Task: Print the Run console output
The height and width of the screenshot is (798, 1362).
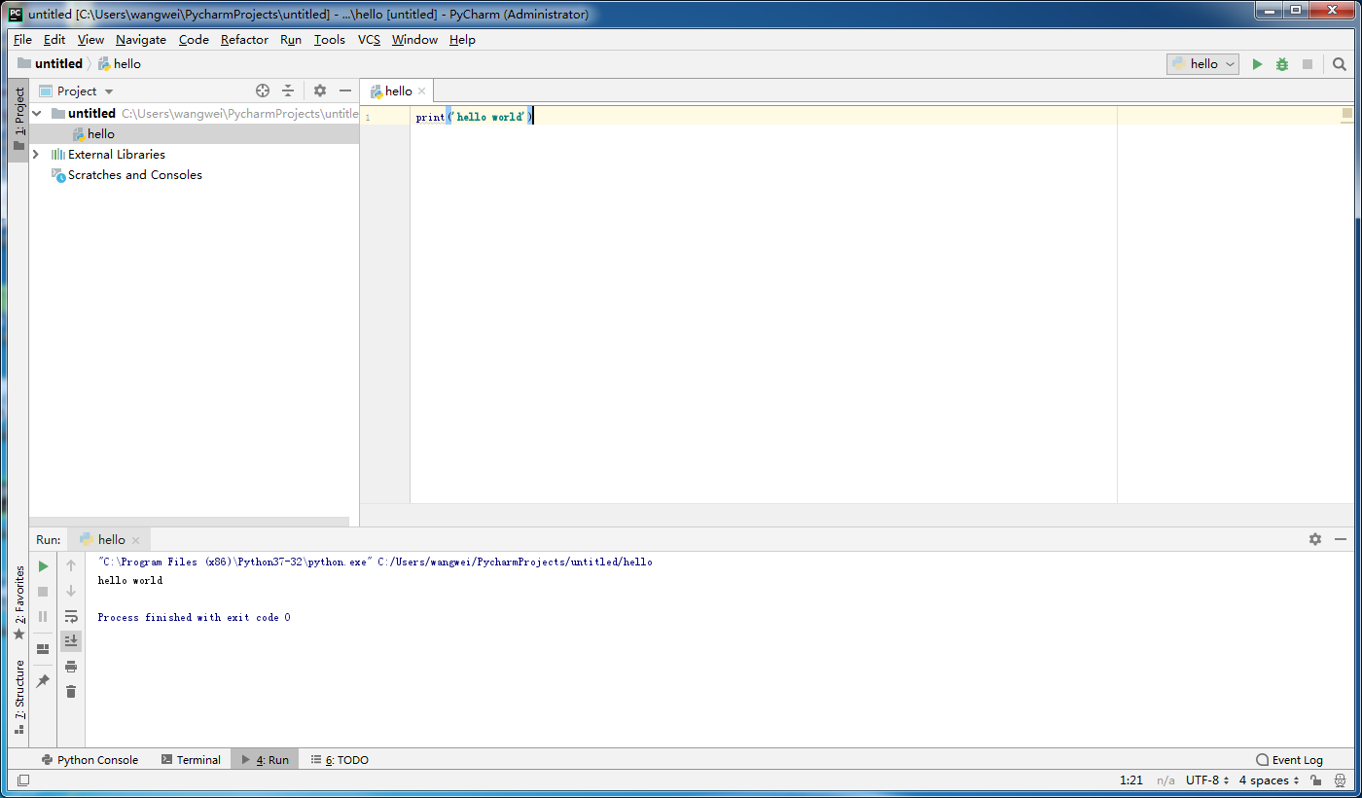Action: click(x=71, y=667)
